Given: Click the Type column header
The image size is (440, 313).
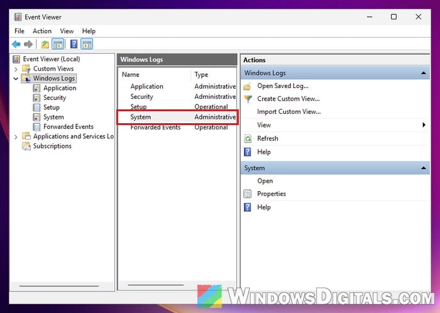Looking at the screenshot, I should pyautogui.click(x=214, y=75).
